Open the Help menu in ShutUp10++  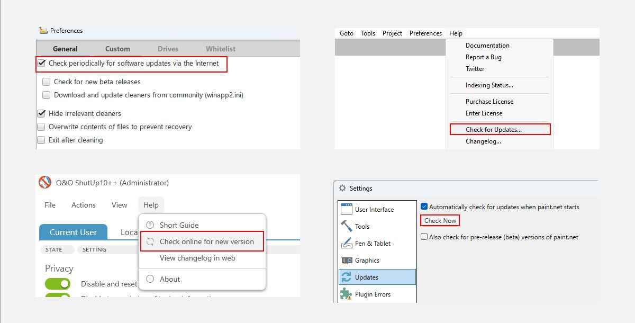click(151, 205)
